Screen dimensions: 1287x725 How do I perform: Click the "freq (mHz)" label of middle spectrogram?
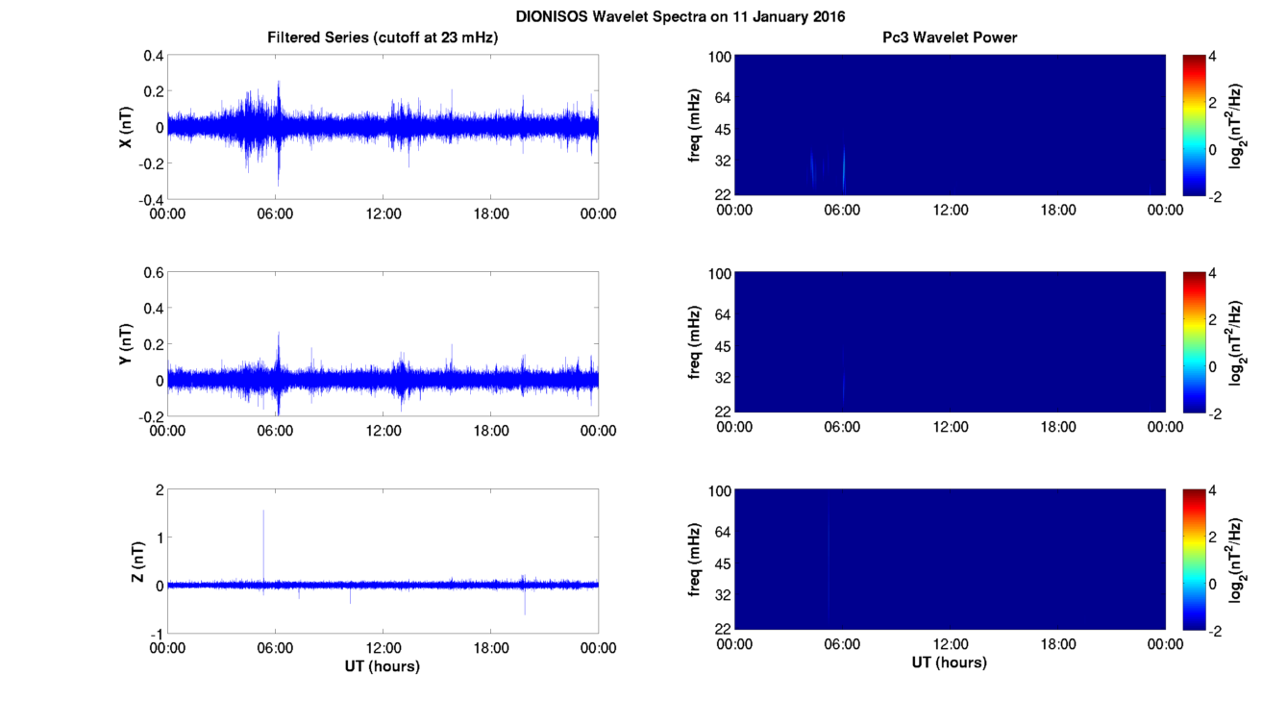click(695, 342)
